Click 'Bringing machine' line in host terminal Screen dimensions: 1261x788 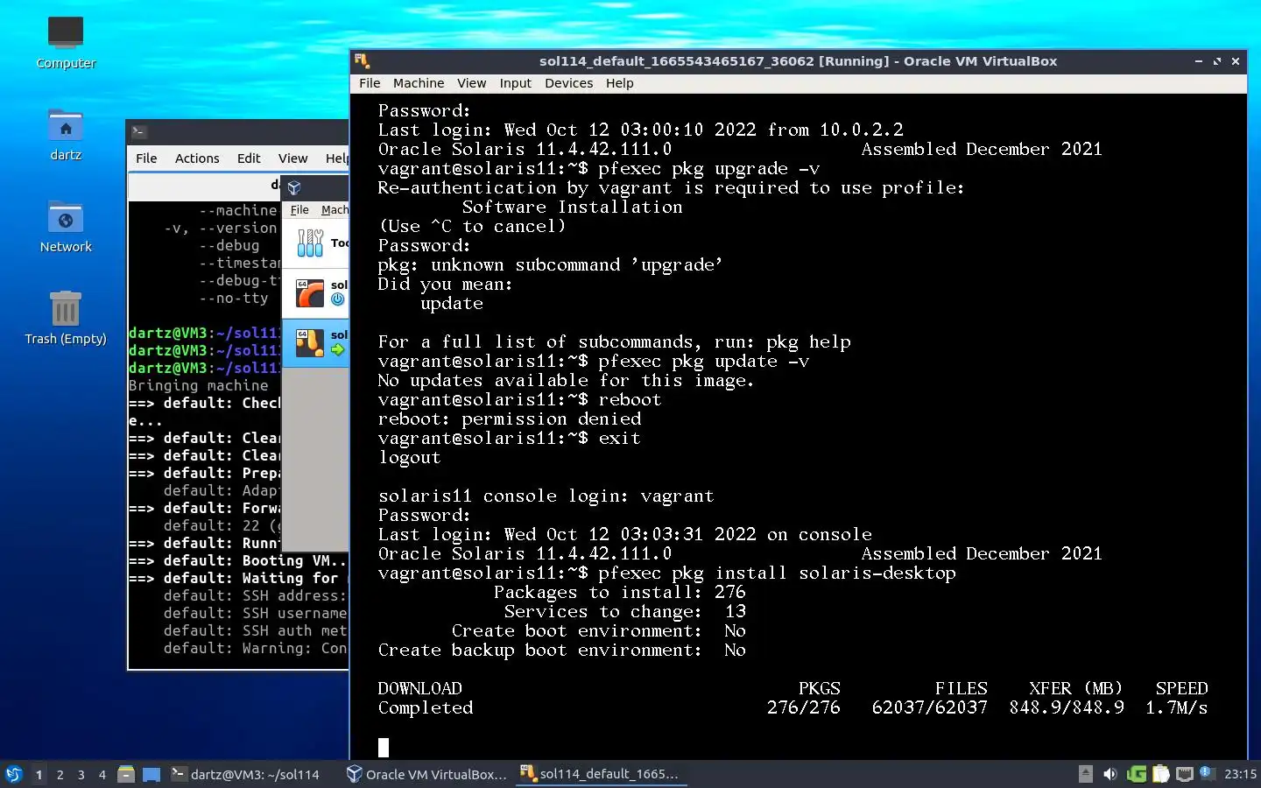click(199, 385)
